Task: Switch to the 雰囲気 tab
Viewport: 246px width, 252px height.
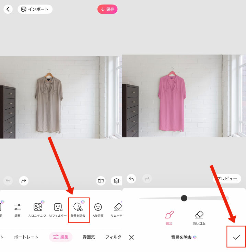Action: pos(89,237)
